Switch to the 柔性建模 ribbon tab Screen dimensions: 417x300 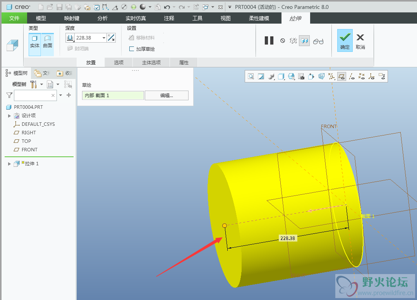pos(259,18)
